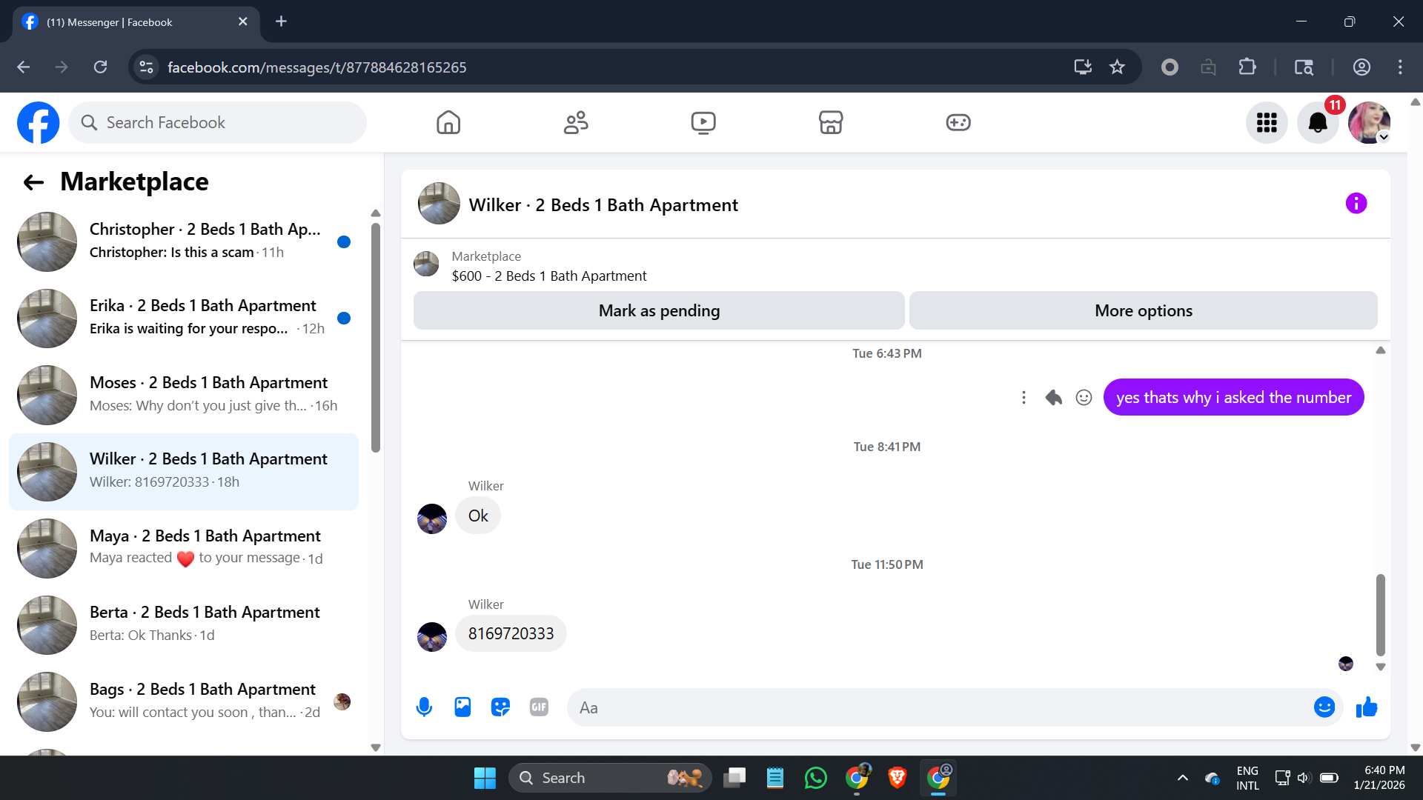Open the emoji picker in message box
The height and width of the screenshot is (800, 1423).
pyautogui.click(x=1324, y=707)
